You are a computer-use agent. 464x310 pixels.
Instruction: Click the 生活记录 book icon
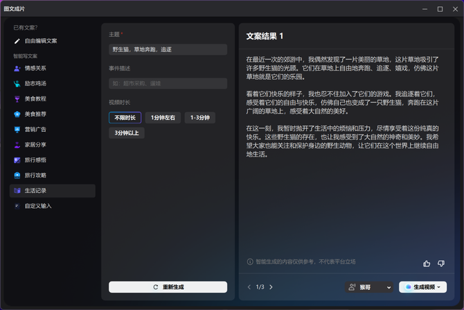[x=17, y=191]
